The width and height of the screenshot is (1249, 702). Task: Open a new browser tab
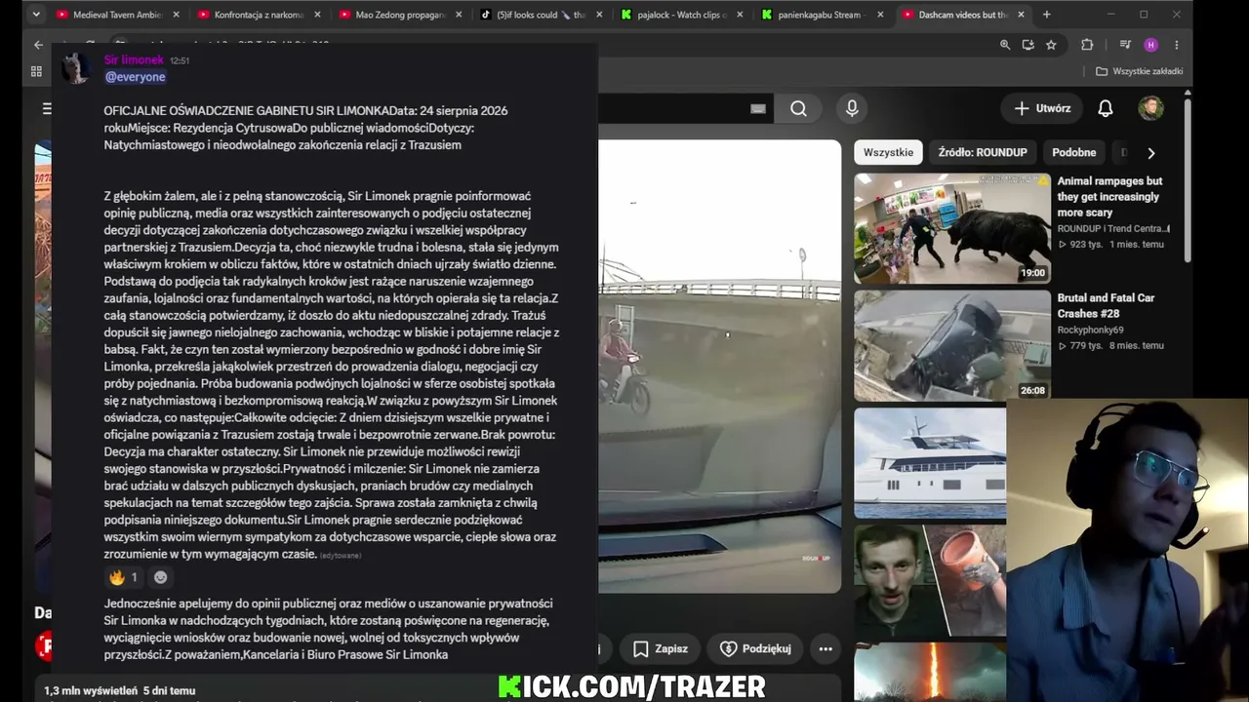[1046, 15]
